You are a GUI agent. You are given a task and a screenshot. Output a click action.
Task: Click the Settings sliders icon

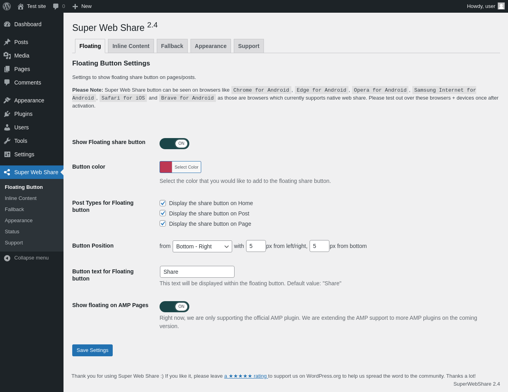click(x=7, y=154)
